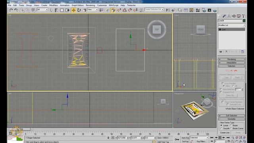Click the Quick Render teapot icon

(215, 11)
